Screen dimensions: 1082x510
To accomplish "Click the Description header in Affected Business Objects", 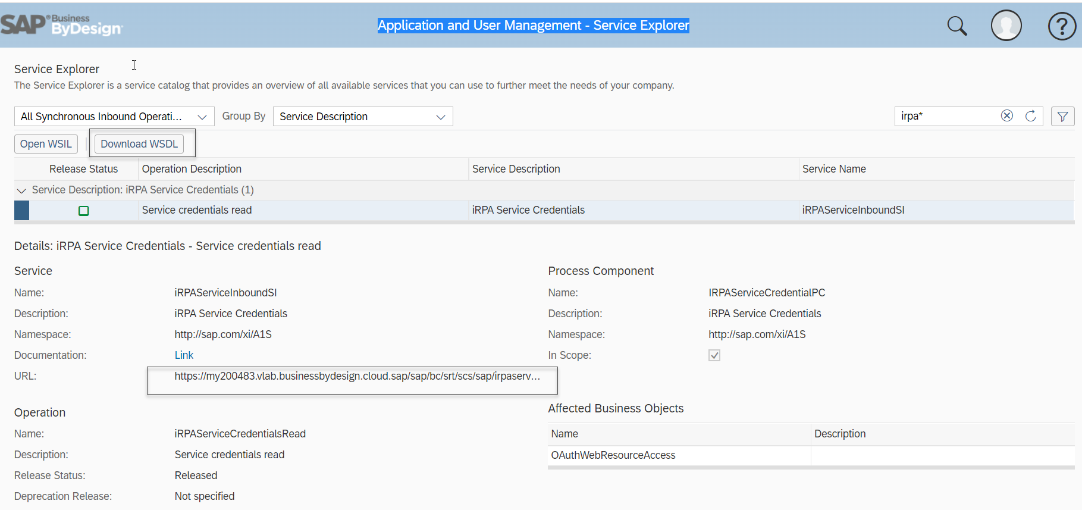I will tap(943, 434).
